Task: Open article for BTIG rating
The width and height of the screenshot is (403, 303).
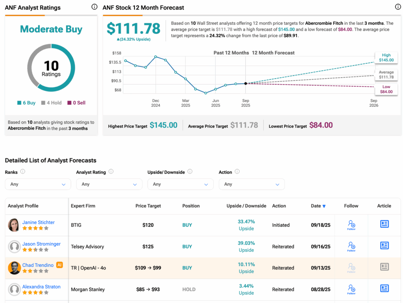Action: (384, 224)
